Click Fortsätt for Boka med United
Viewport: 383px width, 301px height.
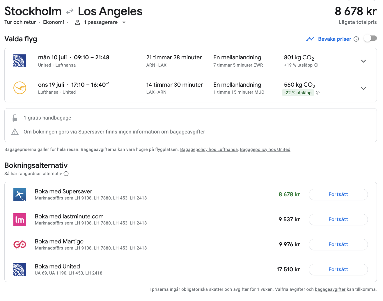[x=338, y=270]
